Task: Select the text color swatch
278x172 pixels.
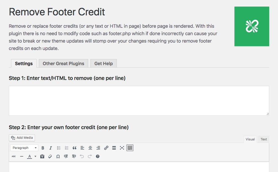Action: 29,156
